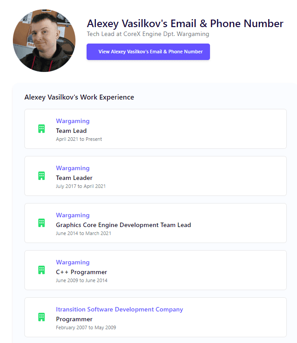Click the C++ Programmer job title

click(82, 272)
